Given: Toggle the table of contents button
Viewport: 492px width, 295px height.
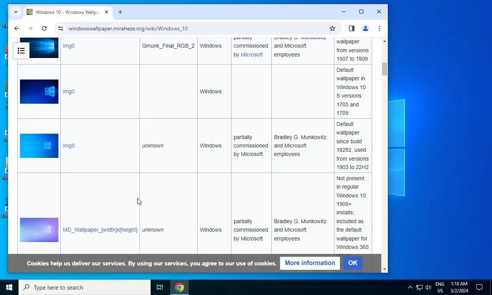Looking at the screenshot, I should (21, 51).
